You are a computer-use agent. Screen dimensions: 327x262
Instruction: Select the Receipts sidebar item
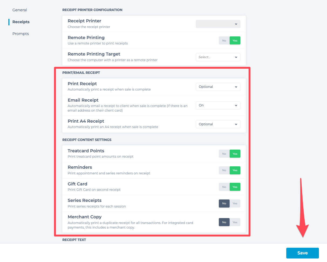[21, 22]
